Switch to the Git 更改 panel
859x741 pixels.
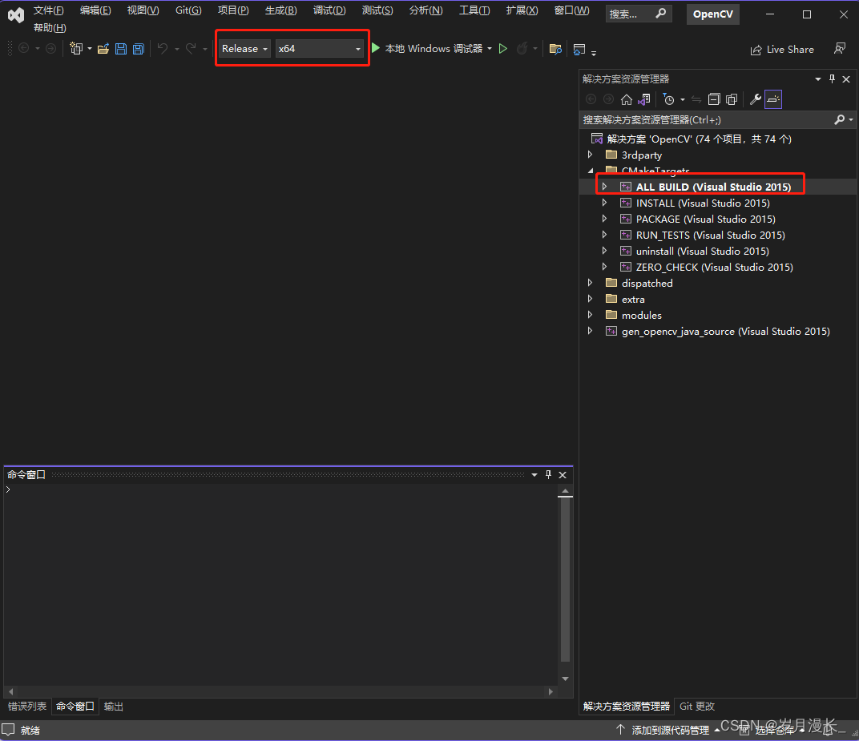[x=696, y=706]
